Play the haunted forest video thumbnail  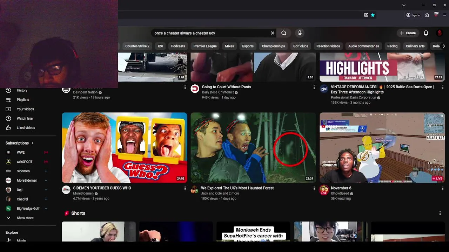coord(253,148)
